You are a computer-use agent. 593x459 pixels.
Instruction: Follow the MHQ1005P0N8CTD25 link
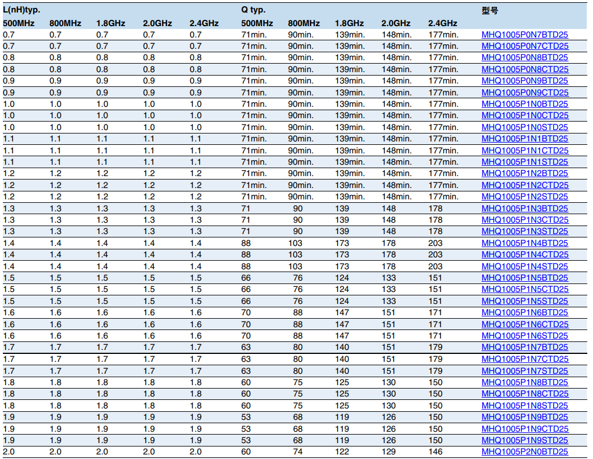tap(525, 69)
